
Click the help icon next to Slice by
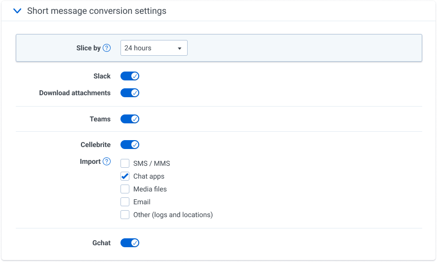[107, 48]
